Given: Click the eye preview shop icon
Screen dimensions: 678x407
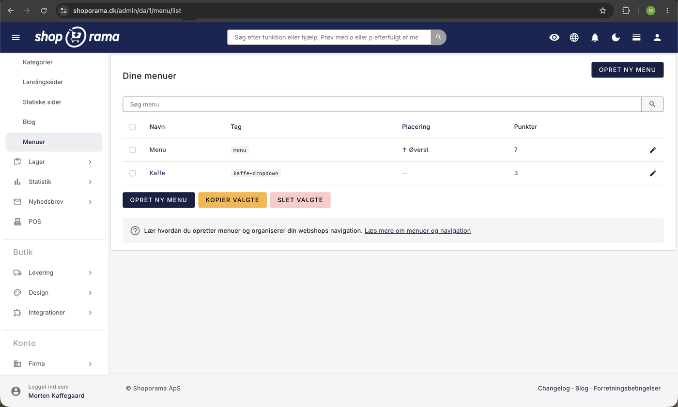Looking at the screenshot, I should [x=555, y=37].
